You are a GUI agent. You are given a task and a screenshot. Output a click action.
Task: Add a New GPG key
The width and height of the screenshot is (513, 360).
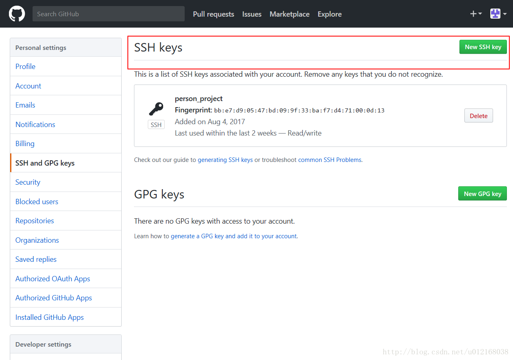(483, 194)
